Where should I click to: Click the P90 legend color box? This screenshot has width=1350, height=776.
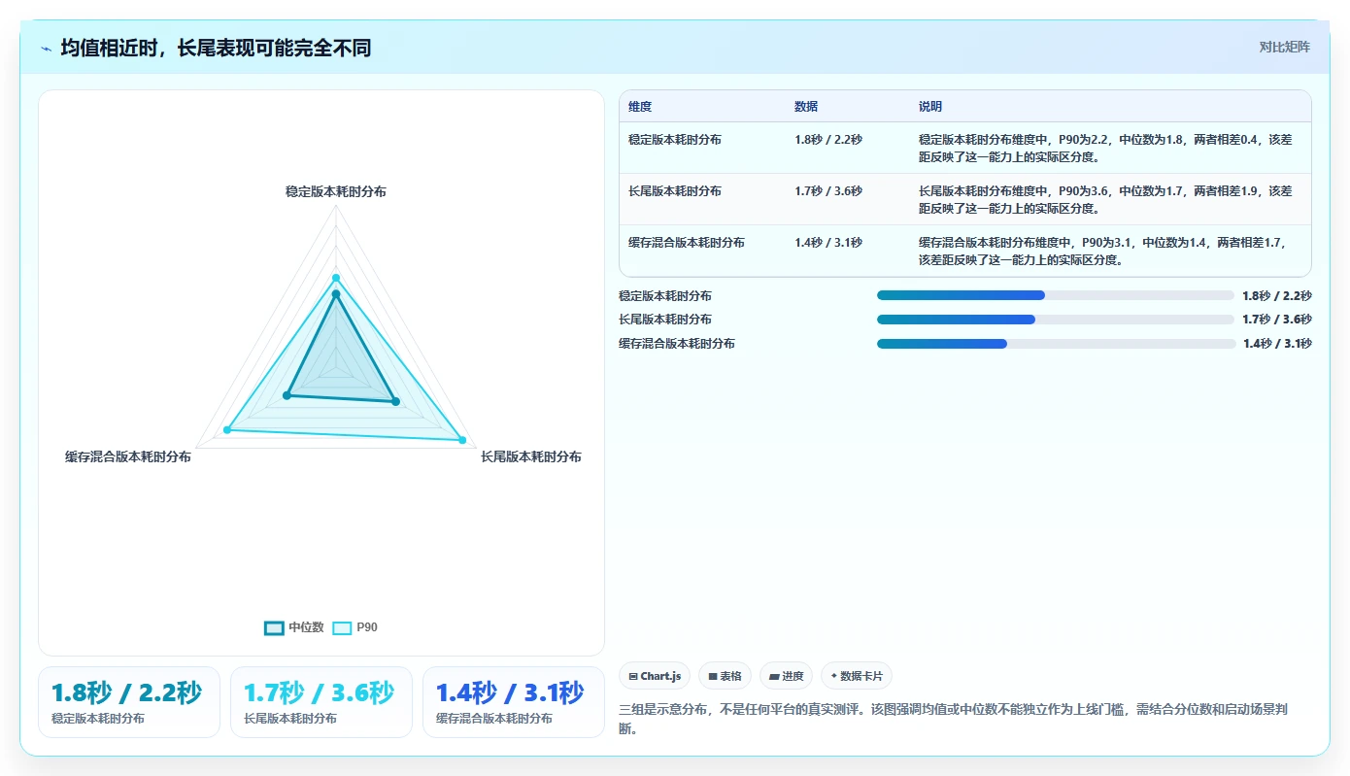point(342,628)
